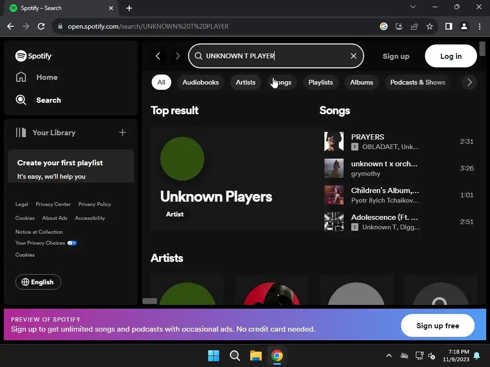Filter results by Podcasts & Shows
This screenshot has height=367, width=490.
click(x=417, y=82)
